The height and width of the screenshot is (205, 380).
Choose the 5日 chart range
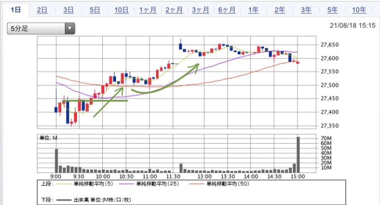(95, 10)
